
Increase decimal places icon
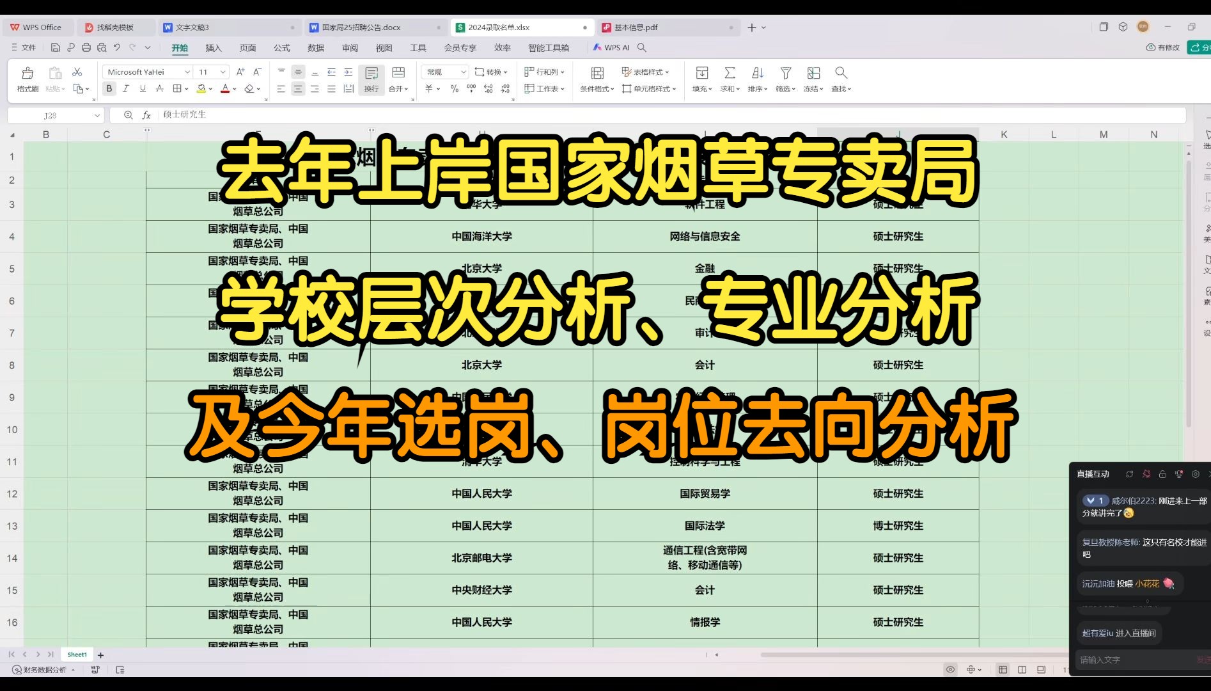click(488, 89)
